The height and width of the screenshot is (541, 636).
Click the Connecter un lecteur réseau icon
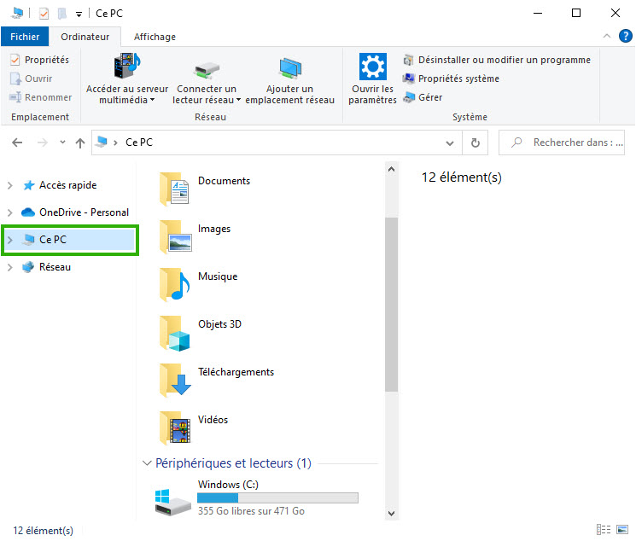[x=207, y=70]
